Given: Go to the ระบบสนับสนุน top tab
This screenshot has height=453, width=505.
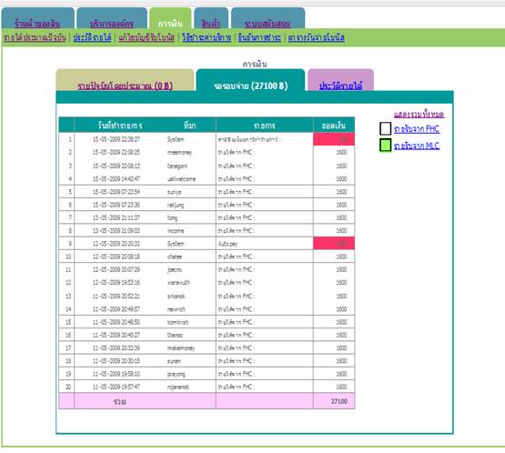Looking at the screenshot, I should point(268,24).
